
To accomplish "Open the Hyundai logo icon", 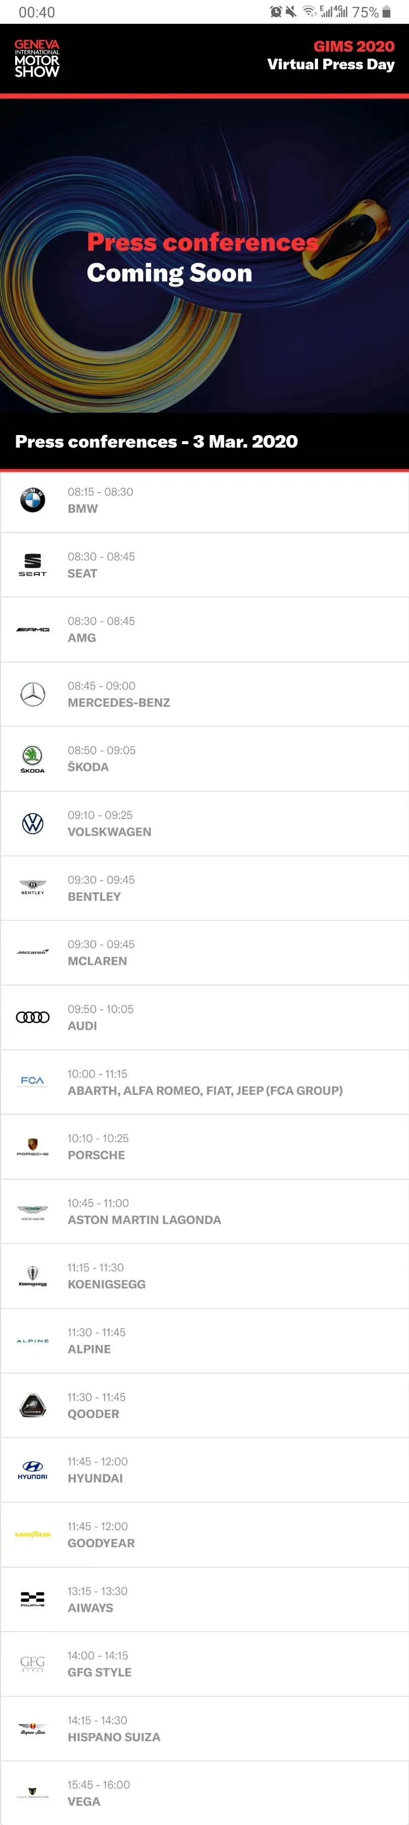I will coord(32,1470).
